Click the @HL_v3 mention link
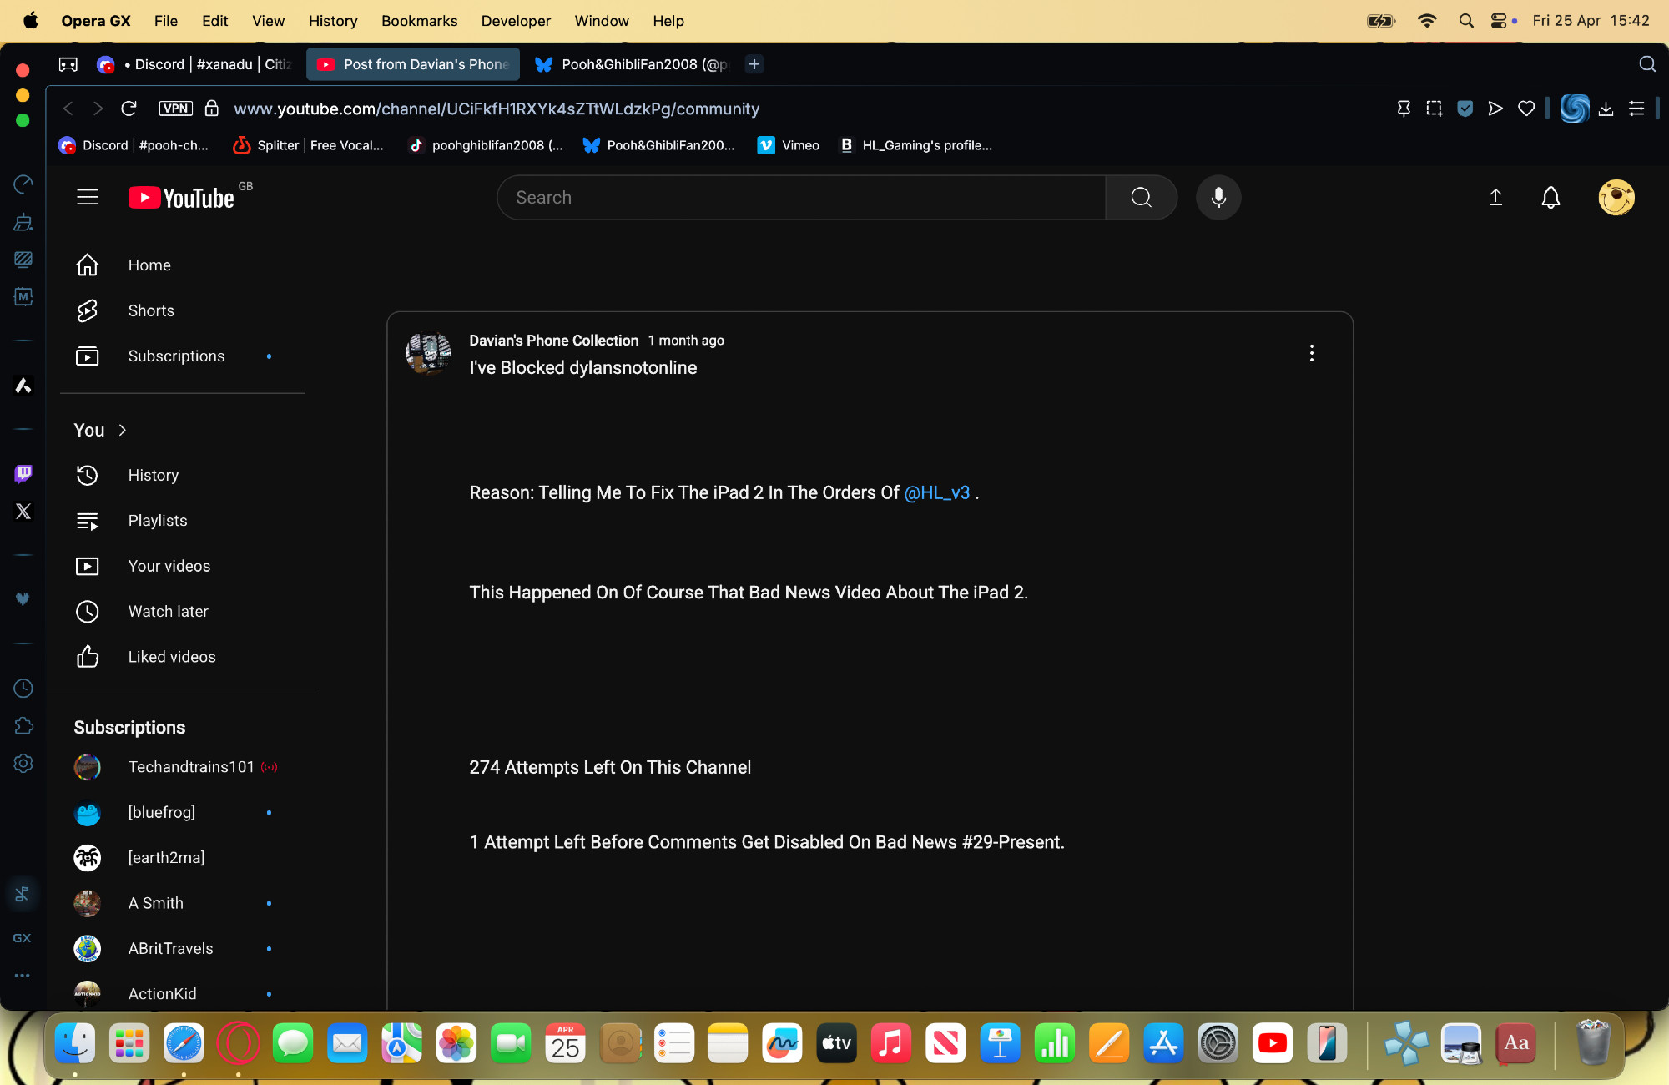 pyautogui.click(x=936, y=492)
